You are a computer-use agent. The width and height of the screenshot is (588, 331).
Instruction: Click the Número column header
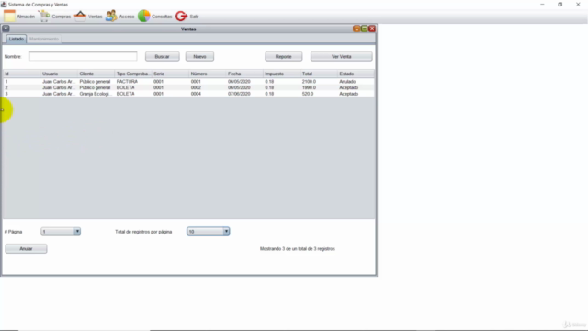pos(208,74)
